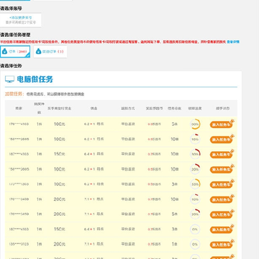Click the orange 加赏任务 label
The image size is (259, 259).
[x=14, y=94]
